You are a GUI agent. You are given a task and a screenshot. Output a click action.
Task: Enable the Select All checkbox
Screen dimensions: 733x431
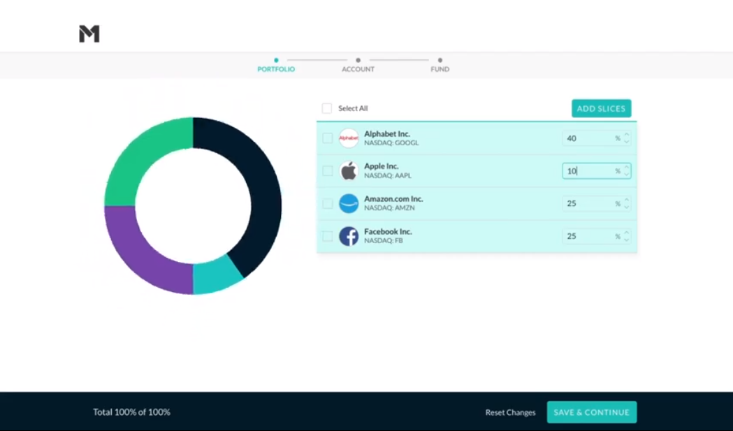[326, 108]
